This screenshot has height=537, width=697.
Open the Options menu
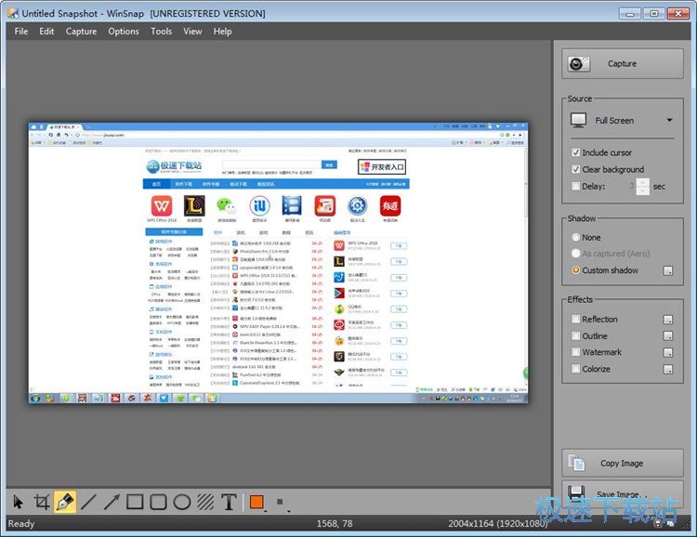(124, 32)
